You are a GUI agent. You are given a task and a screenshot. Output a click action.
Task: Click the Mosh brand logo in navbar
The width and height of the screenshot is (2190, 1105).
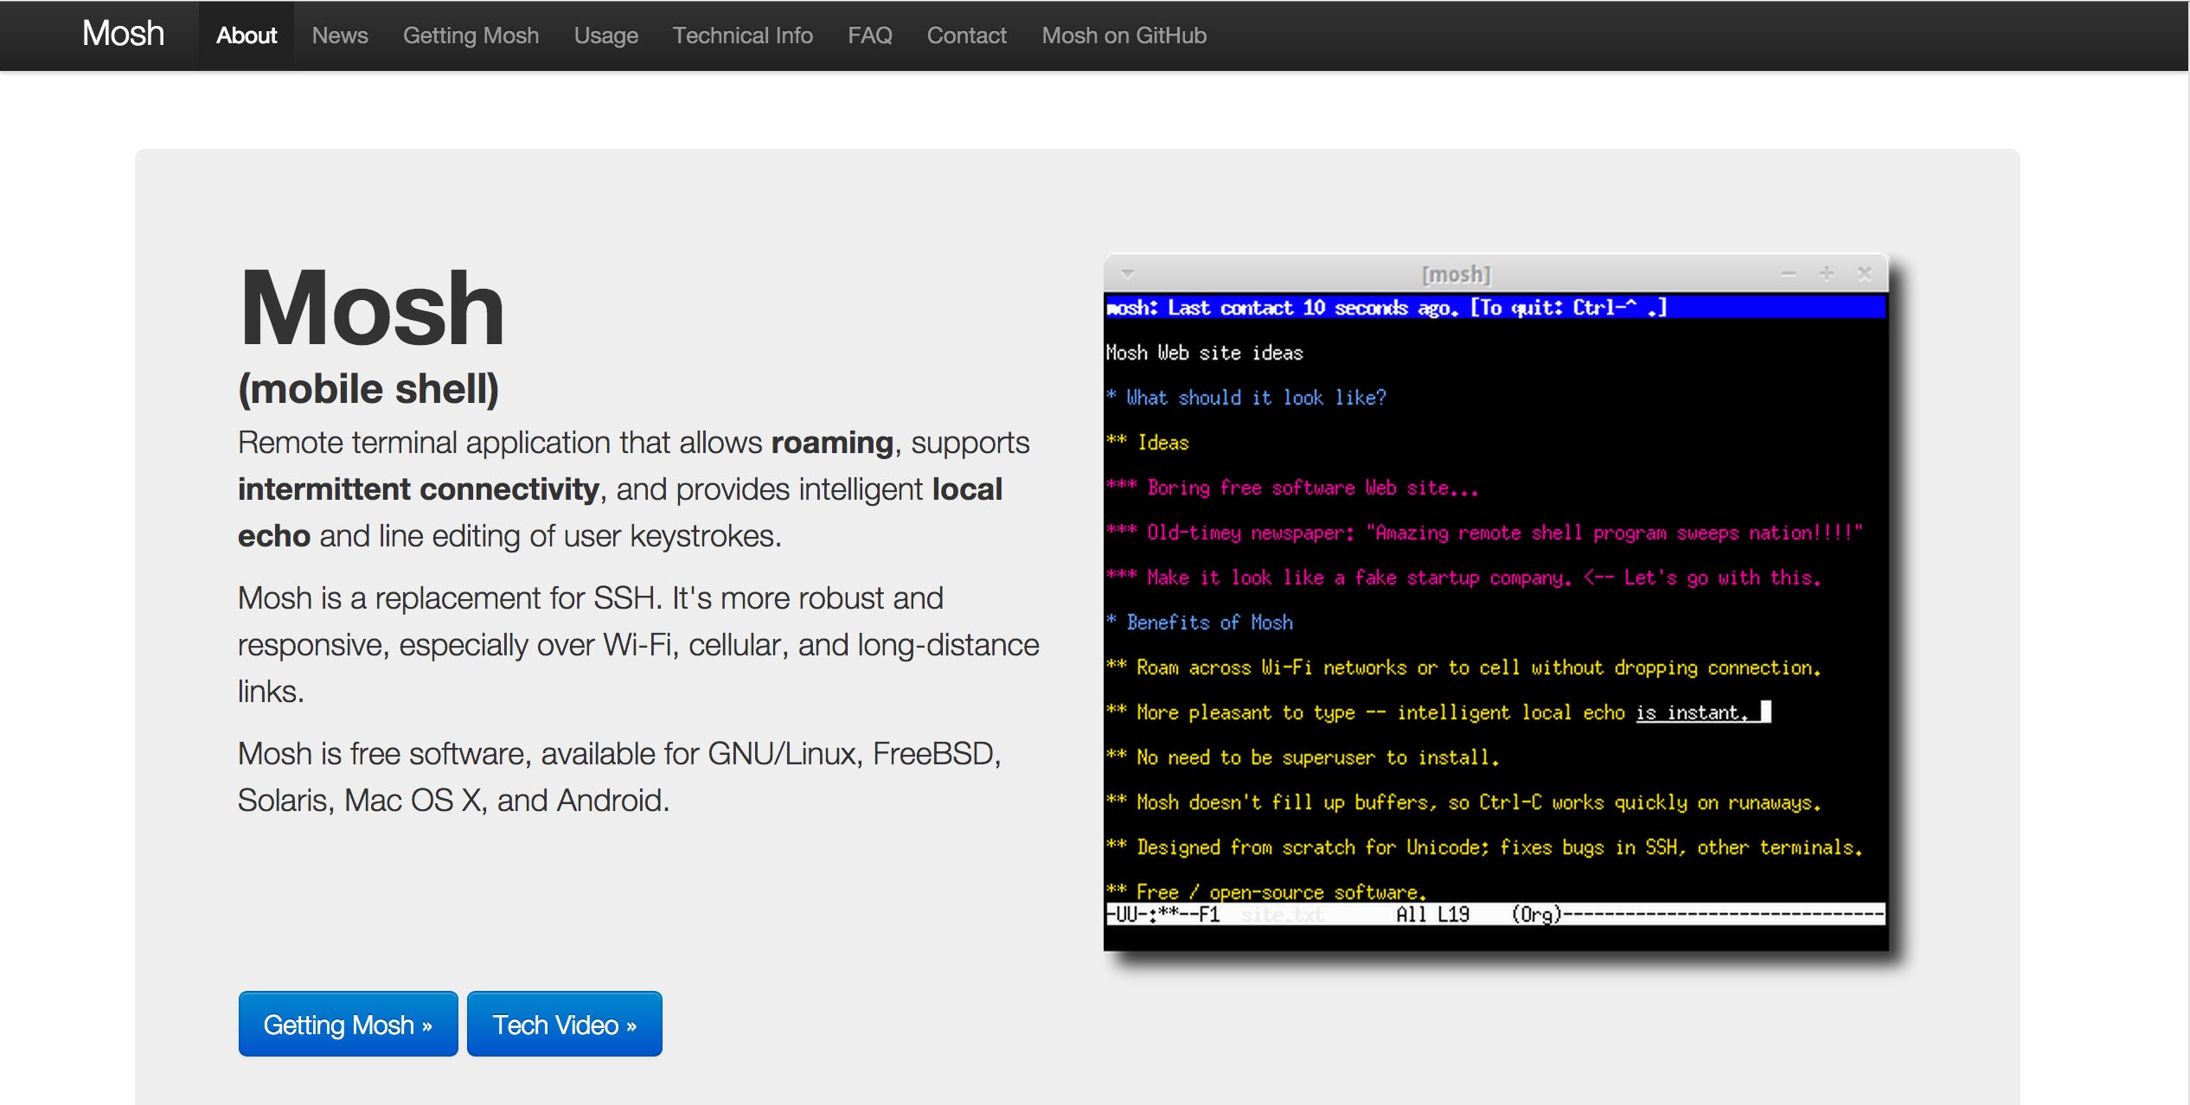(123, 35)
